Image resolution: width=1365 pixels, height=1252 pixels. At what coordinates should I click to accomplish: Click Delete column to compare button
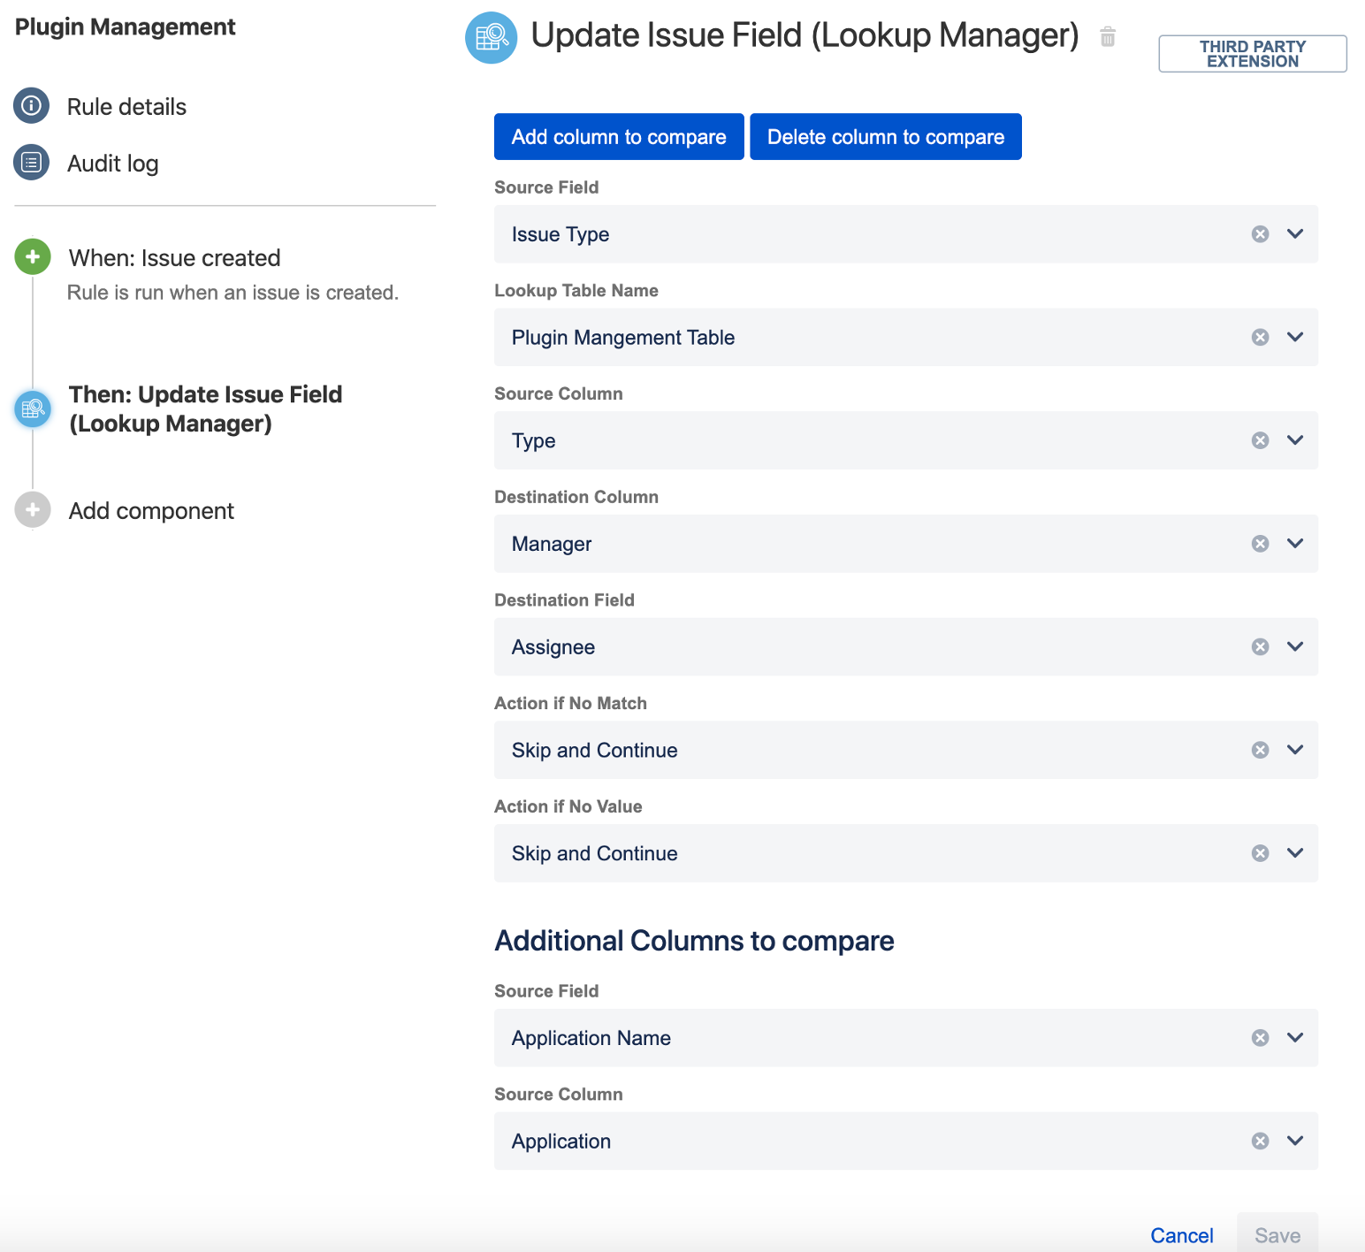tap(886, 137)
